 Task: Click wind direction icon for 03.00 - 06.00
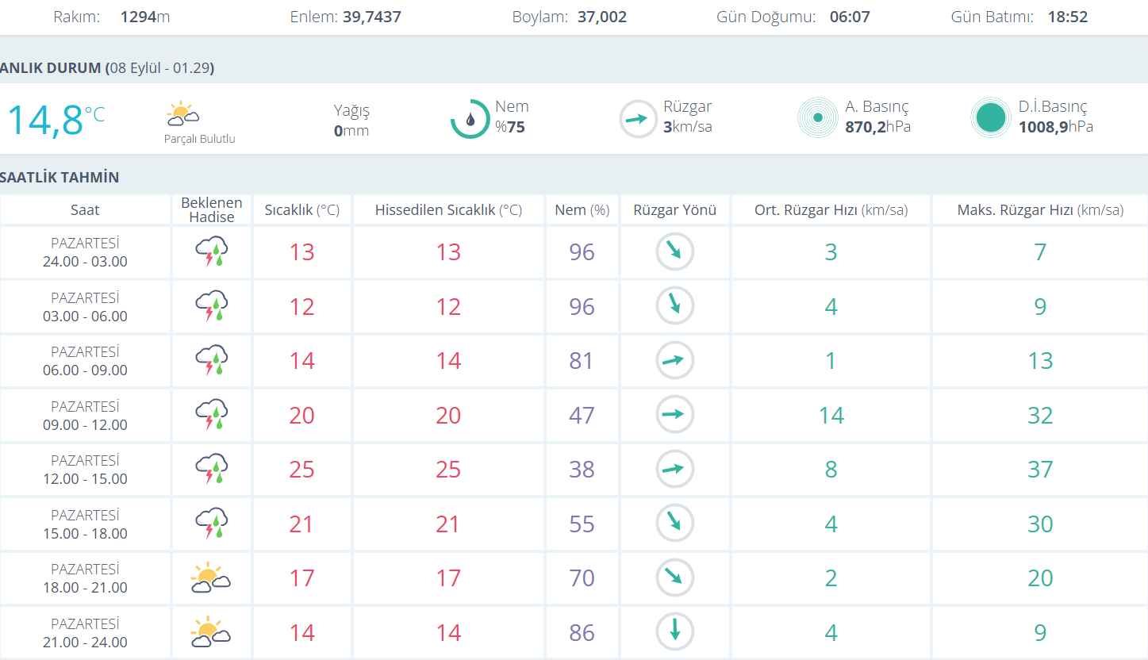coord(674,306)
